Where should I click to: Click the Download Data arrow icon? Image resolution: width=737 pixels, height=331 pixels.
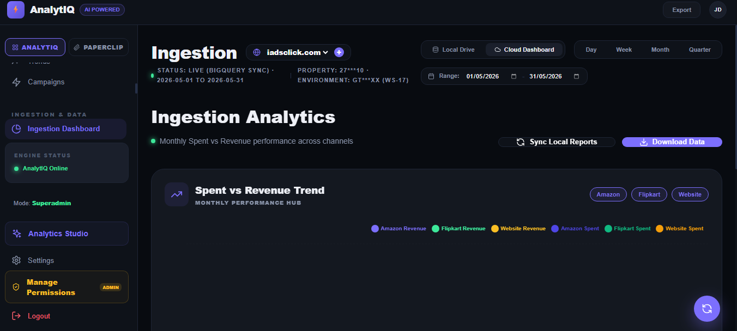[x=643, y=142]
